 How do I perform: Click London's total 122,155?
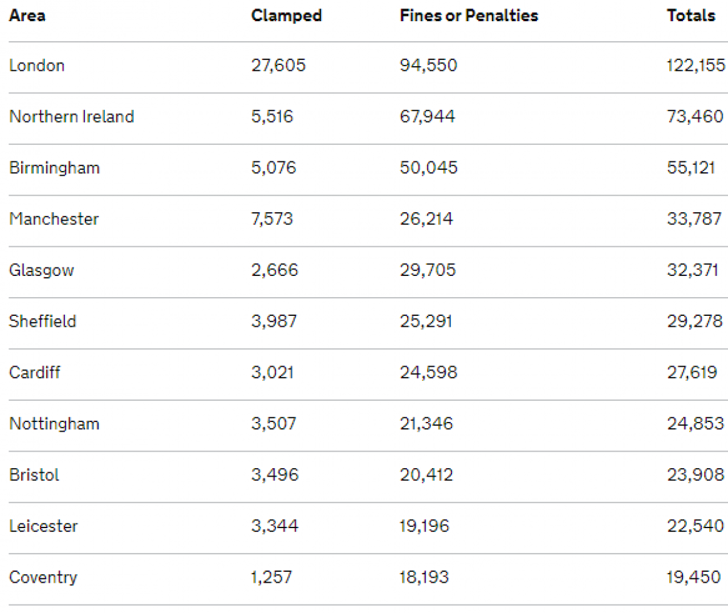[696, 65]
